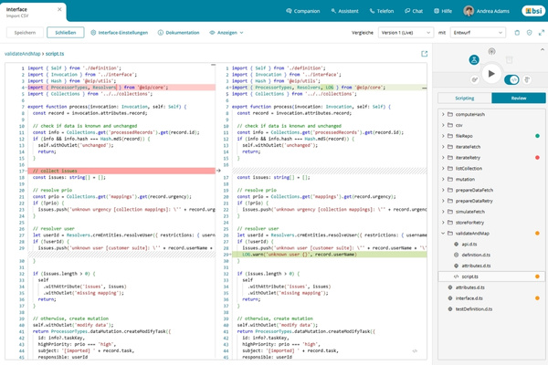Click the bsi logo
This screenshot has height=365, width=548.
(x=533, y=11)
